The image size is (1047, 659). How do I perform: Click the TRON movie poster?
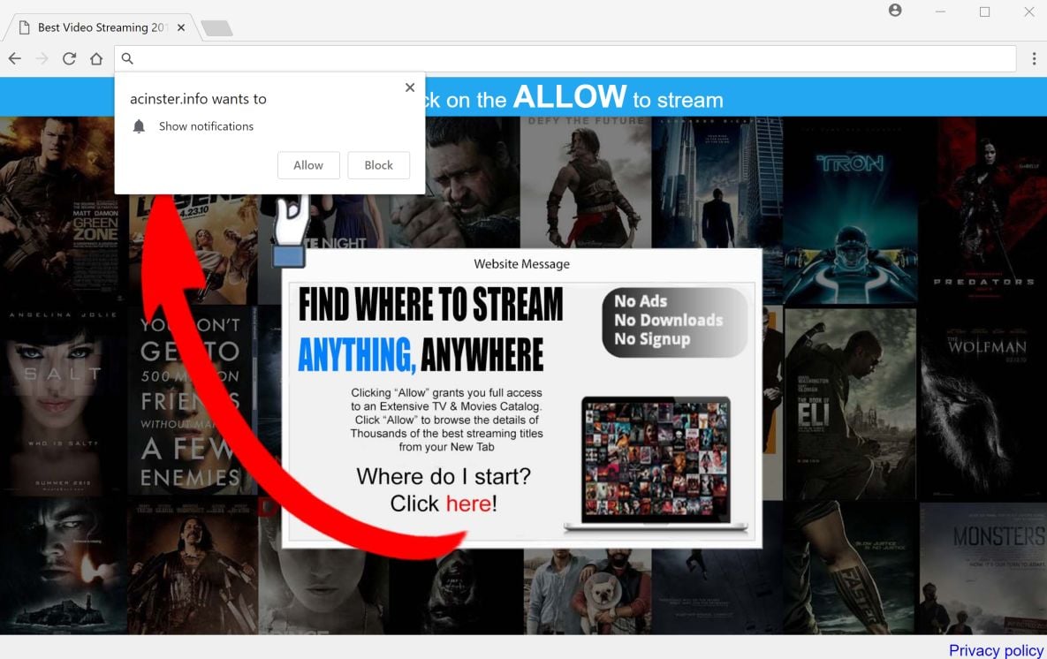click(849, 210)
